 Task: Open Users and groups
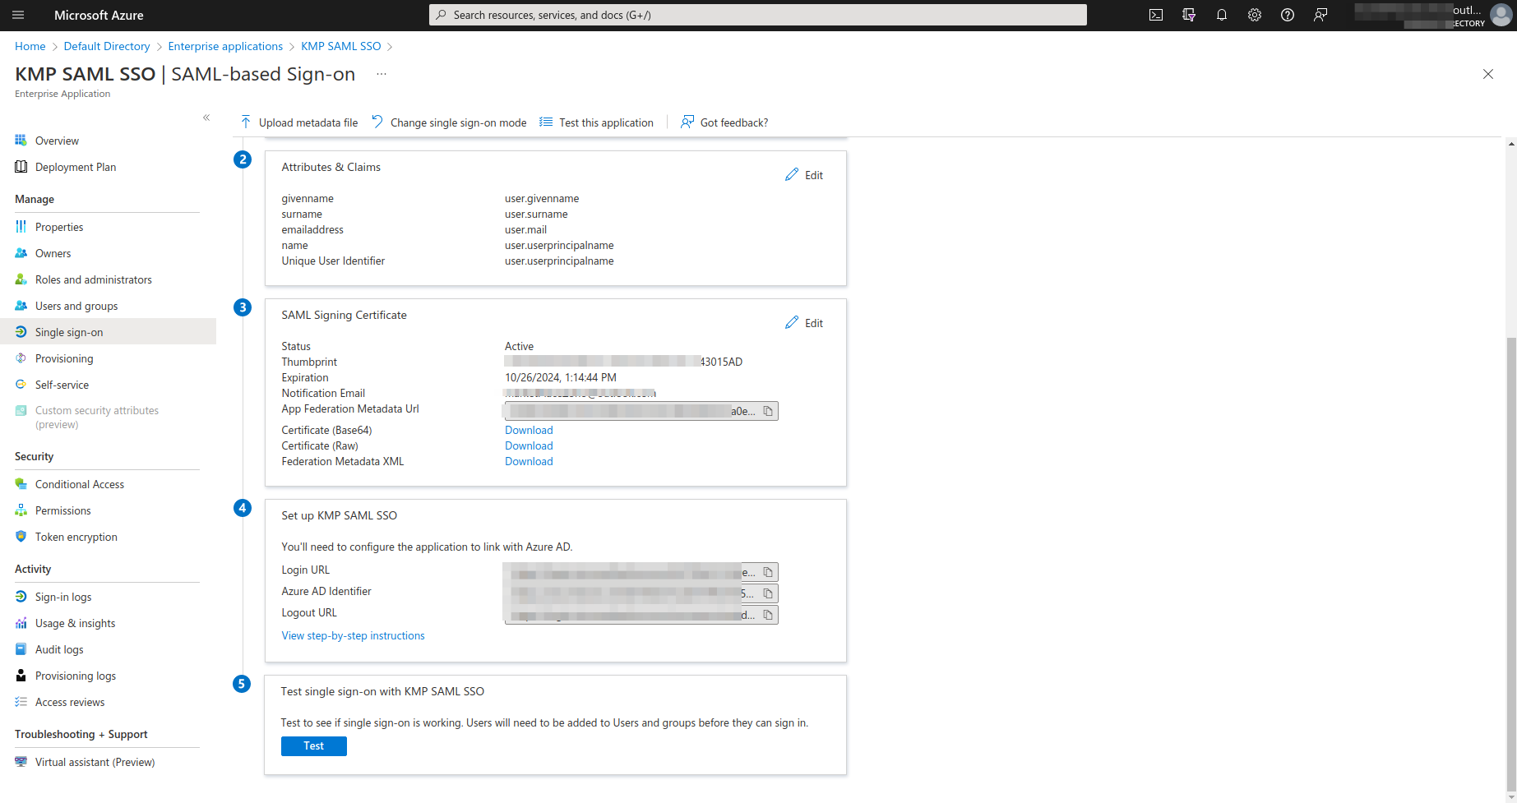[76, 306]
